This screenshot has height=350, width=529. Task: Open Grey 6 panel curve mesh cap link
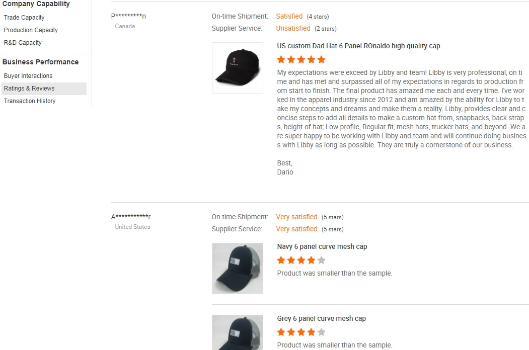[321, 318]
